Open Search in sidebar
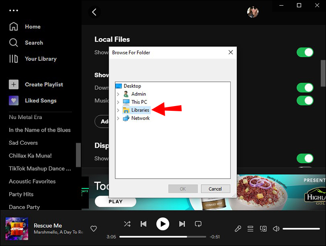The height and width of the screenshot is (246, 326). click(34, 43)
